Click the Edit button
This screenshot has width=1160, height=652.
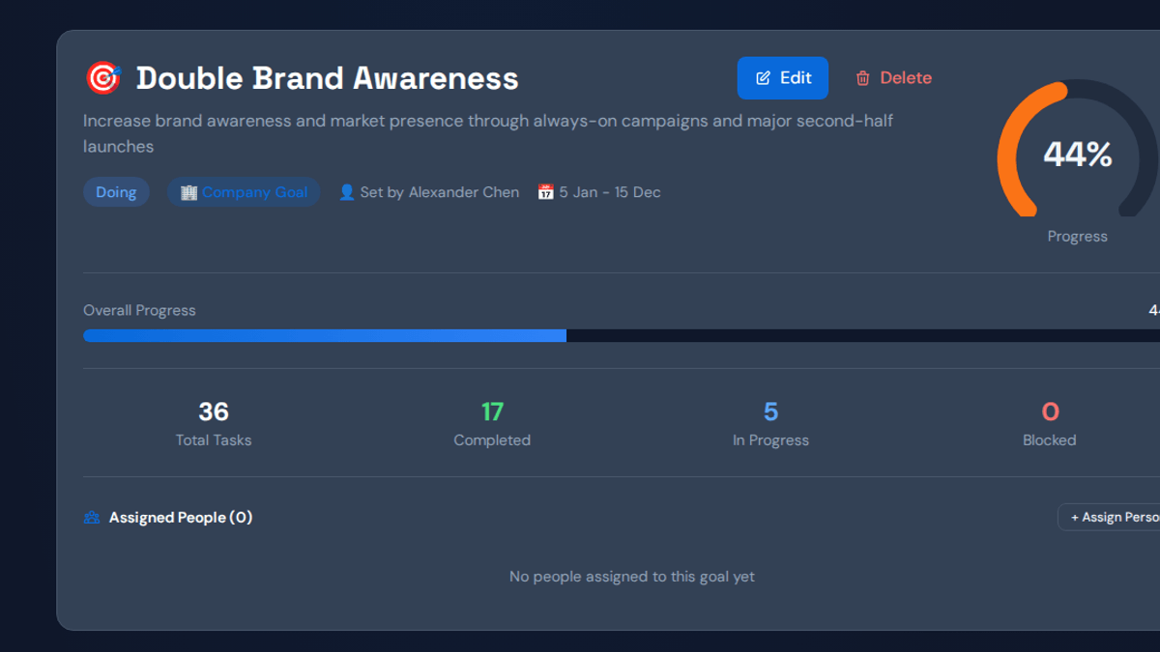[783, 78]
